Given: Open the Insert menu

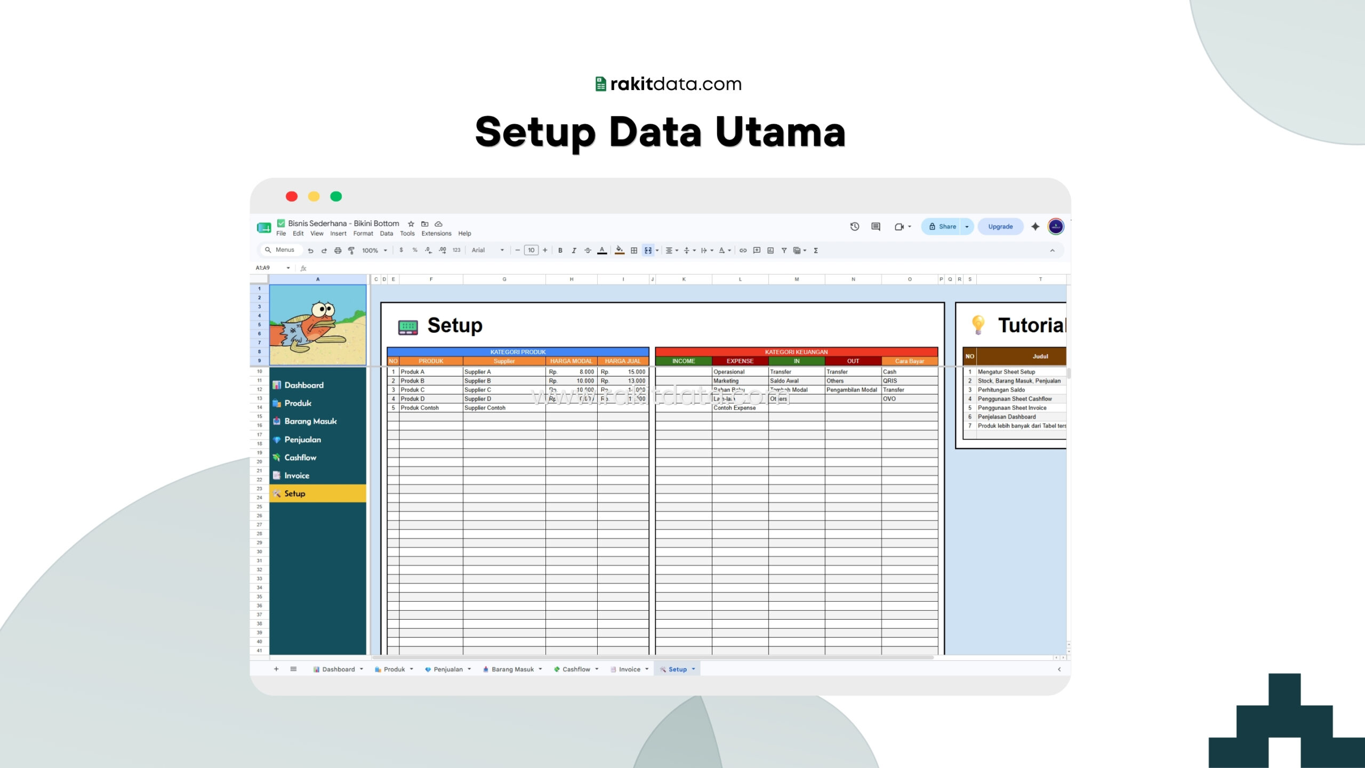Looking at the screenshot, I should [338, 234].
